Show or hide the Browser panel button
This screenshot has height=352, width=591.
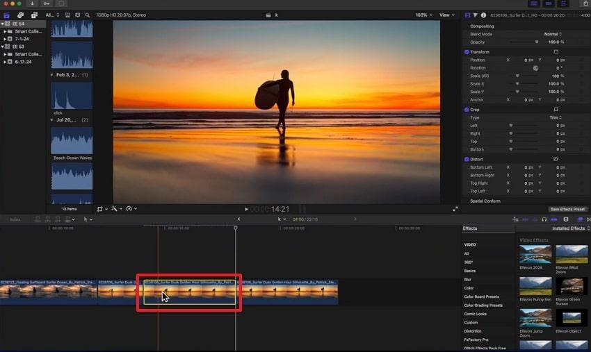[534, 3]
